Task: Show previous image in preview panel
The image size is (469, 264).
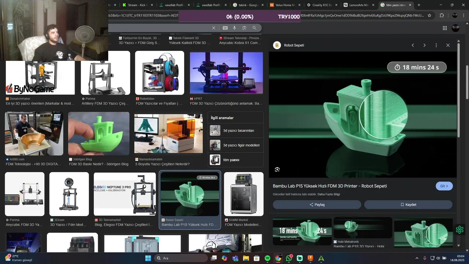Action: 413,45
